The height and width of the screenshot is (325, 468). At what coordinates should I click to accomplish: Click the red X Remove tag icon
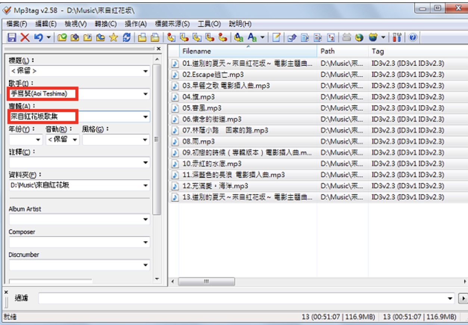click(x=25, y=37)
